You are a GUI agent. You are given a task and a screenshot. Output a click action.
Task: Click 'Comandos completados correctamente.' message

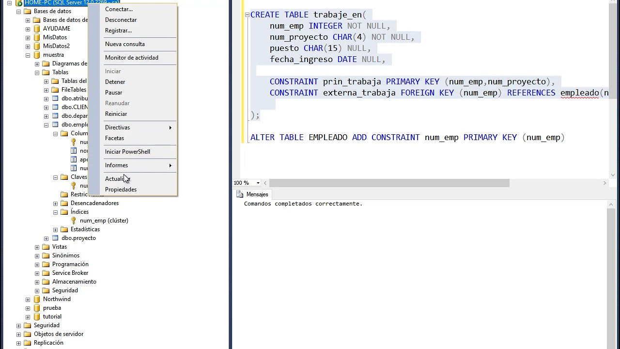pyautogui.click(x=303, y=204)
